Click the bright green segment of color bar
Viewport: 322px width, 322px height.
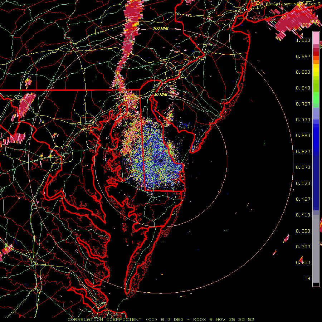316,98
